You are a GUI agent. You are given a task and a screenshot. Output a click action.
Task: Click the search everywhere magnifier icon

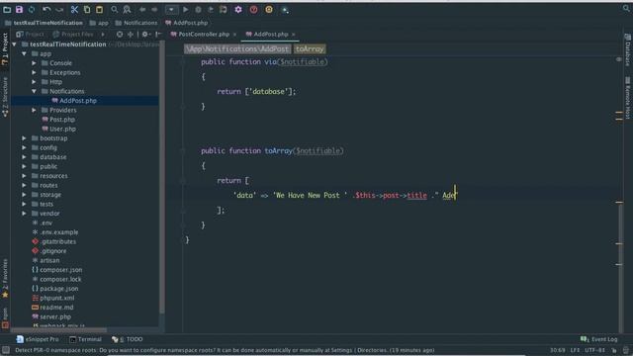(626, 9)
